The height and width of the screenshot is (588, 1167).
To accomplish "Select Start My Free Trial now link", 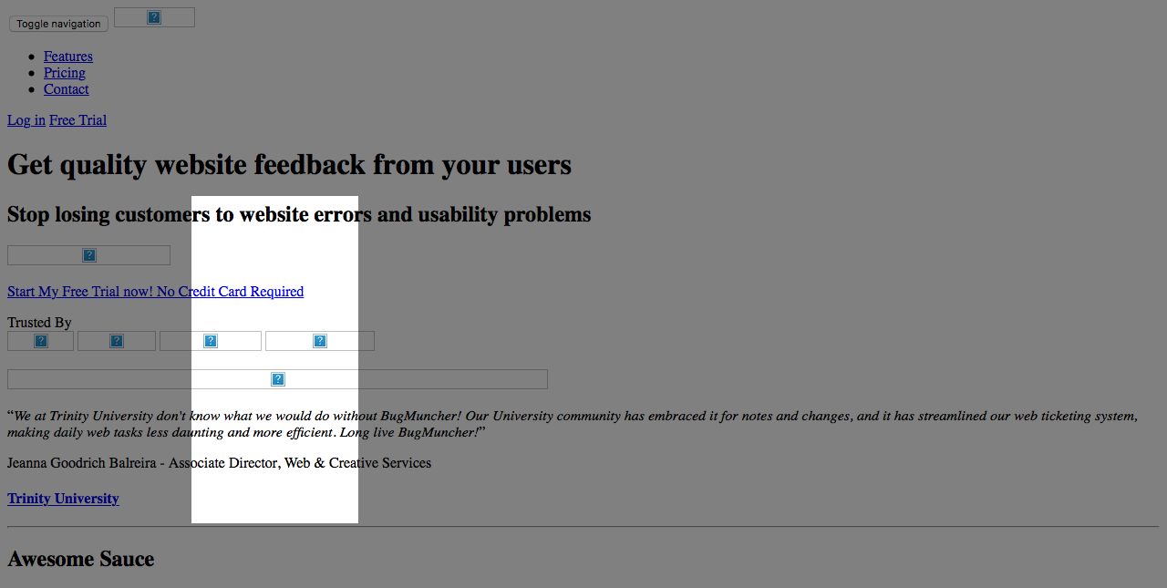I will tap(155, 292).
